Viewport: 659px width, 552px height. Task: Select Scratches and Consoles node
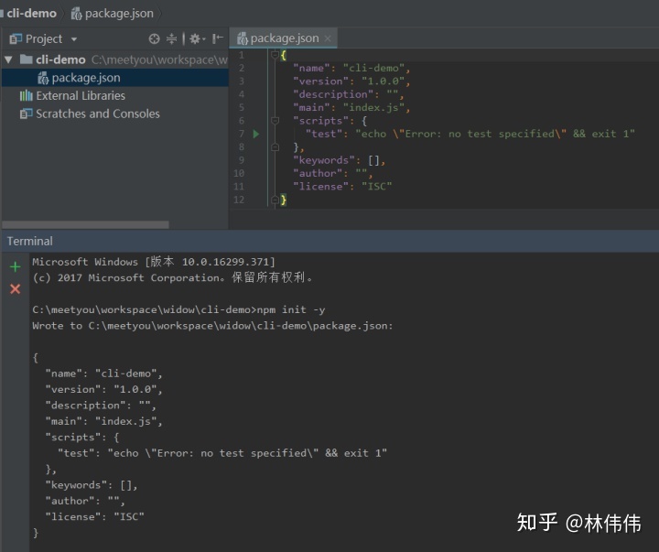point(98,114)
